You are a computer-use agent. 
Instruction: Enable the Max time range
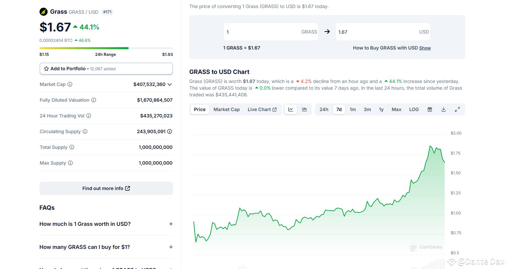coord(396,109)
